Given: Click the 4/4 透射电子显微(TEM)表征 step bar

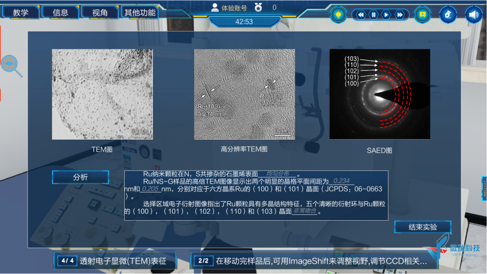Looking at the screenshot, I should 115,260.
